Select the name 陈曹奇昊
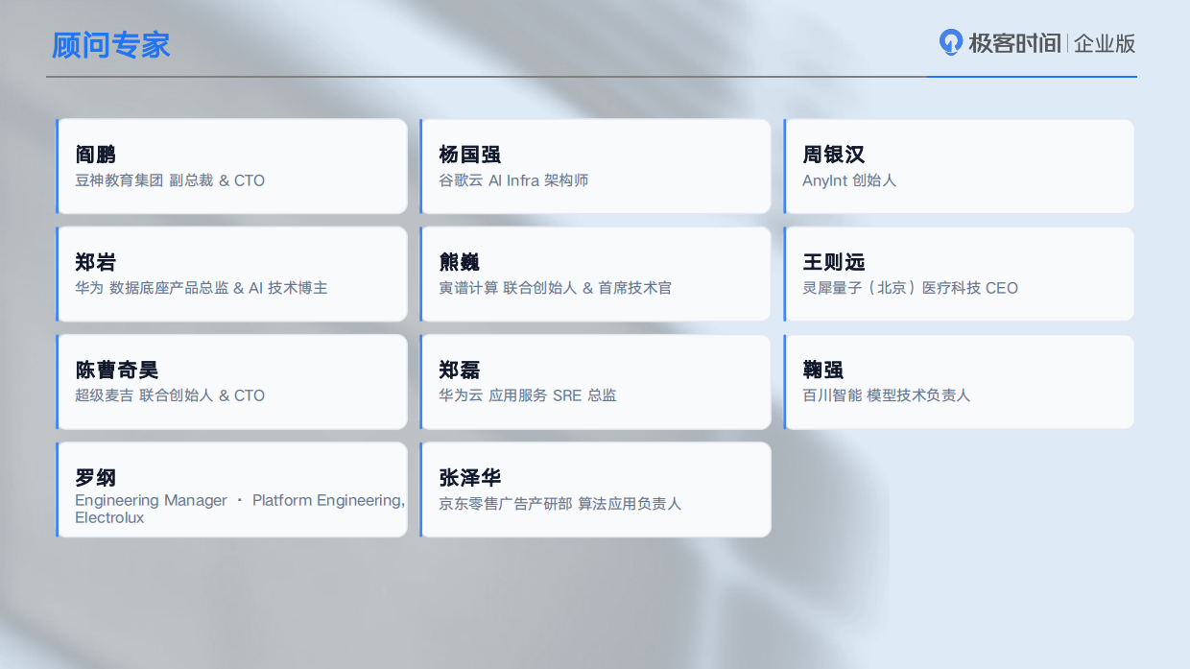Viewport: 1190px width, 669px height. click(x=117, y=370)
